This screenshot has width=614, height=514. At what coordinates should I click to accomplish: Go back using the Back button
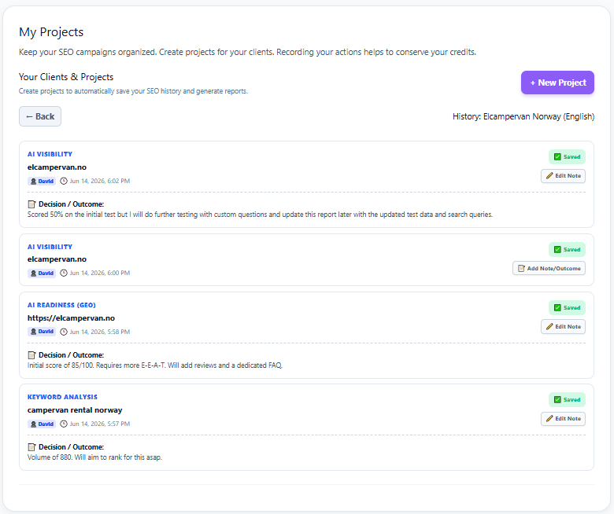click(40, 116)
